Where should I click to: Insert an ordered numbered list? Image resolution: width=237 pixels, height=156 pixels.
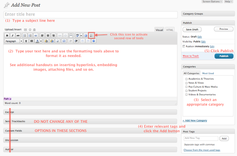coord(30,35)
